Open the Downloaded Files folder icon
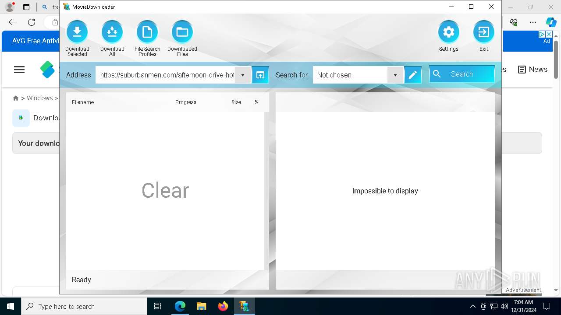The height and width of the screenshot is (315, 561). pos(182,32)
